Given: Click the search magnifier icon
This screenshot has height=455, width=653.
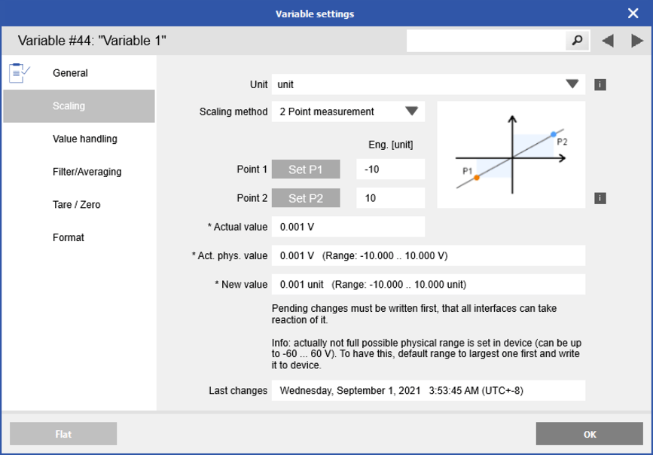Looking at the screenshot, I should 576,40.
